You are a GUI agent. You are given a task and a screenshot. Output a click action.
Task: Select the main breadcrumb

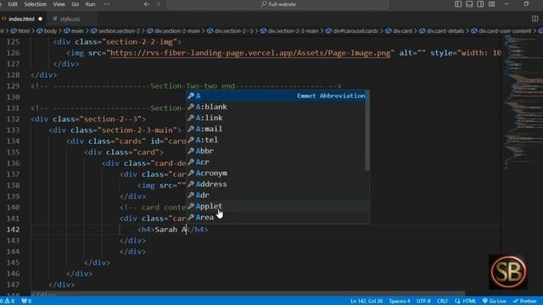click(x=74, y=30)
